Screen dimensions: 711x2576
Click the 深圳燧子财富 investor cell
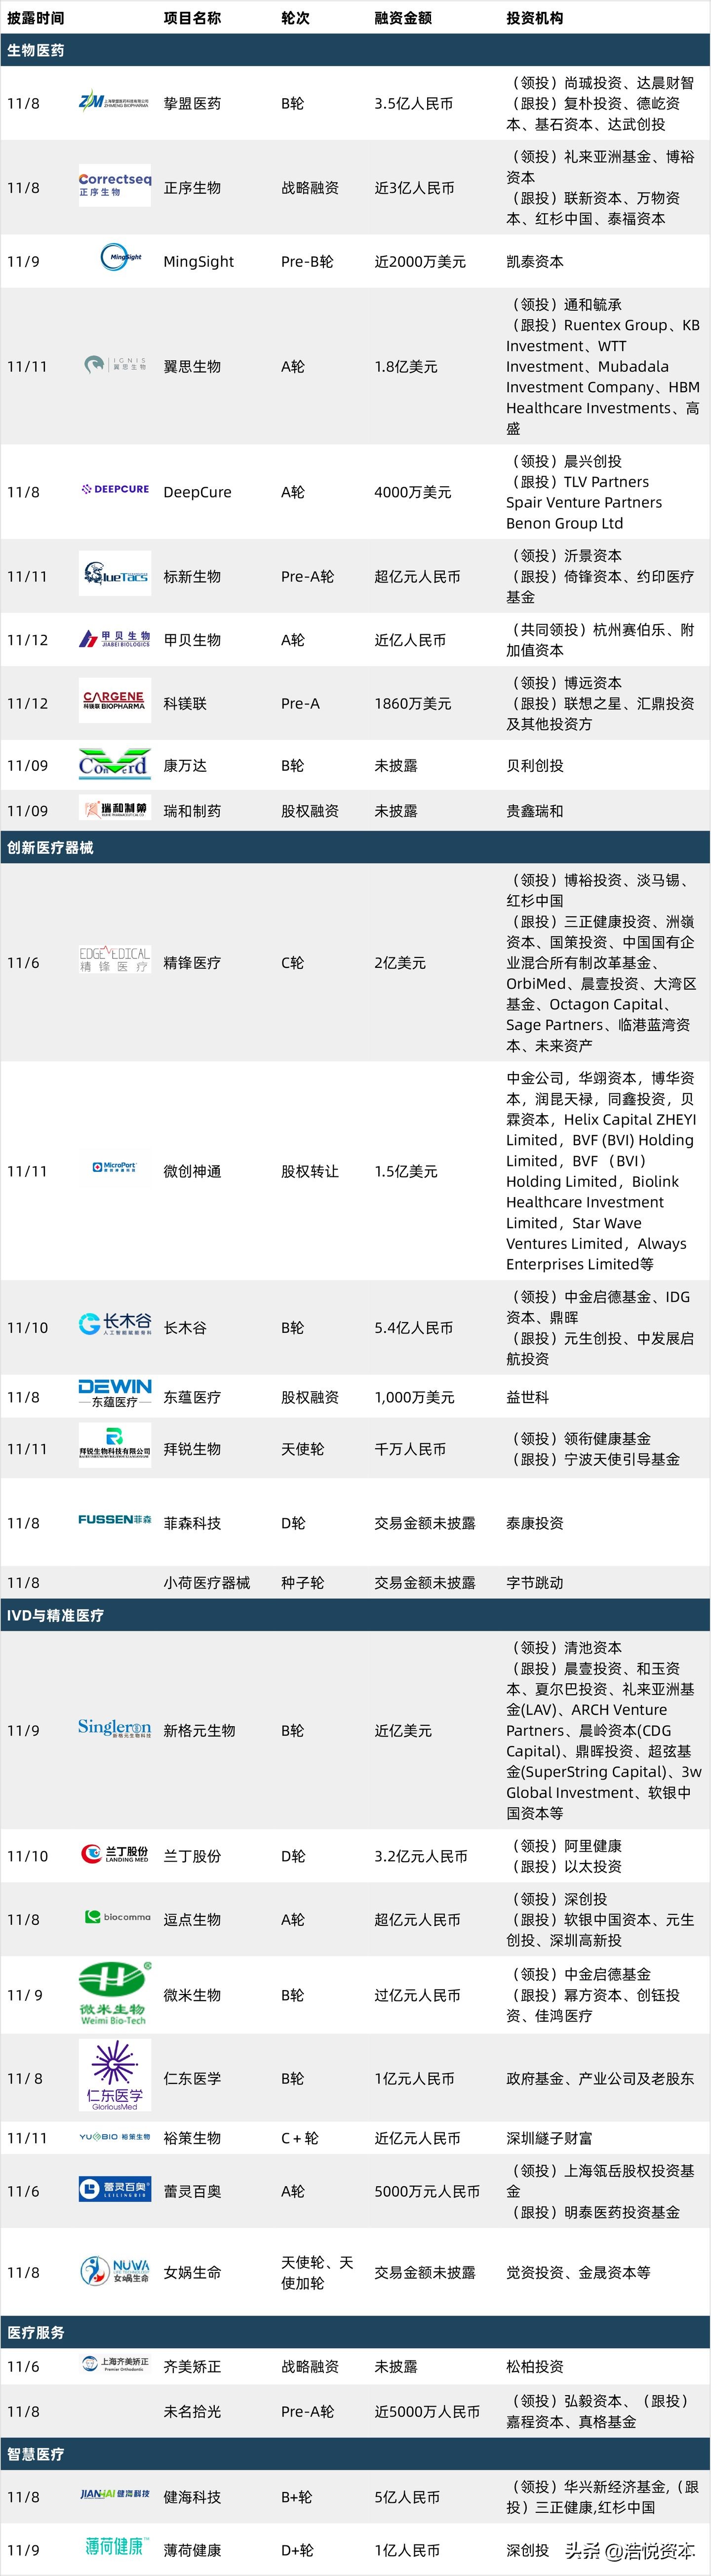[x=549, y=2138]
